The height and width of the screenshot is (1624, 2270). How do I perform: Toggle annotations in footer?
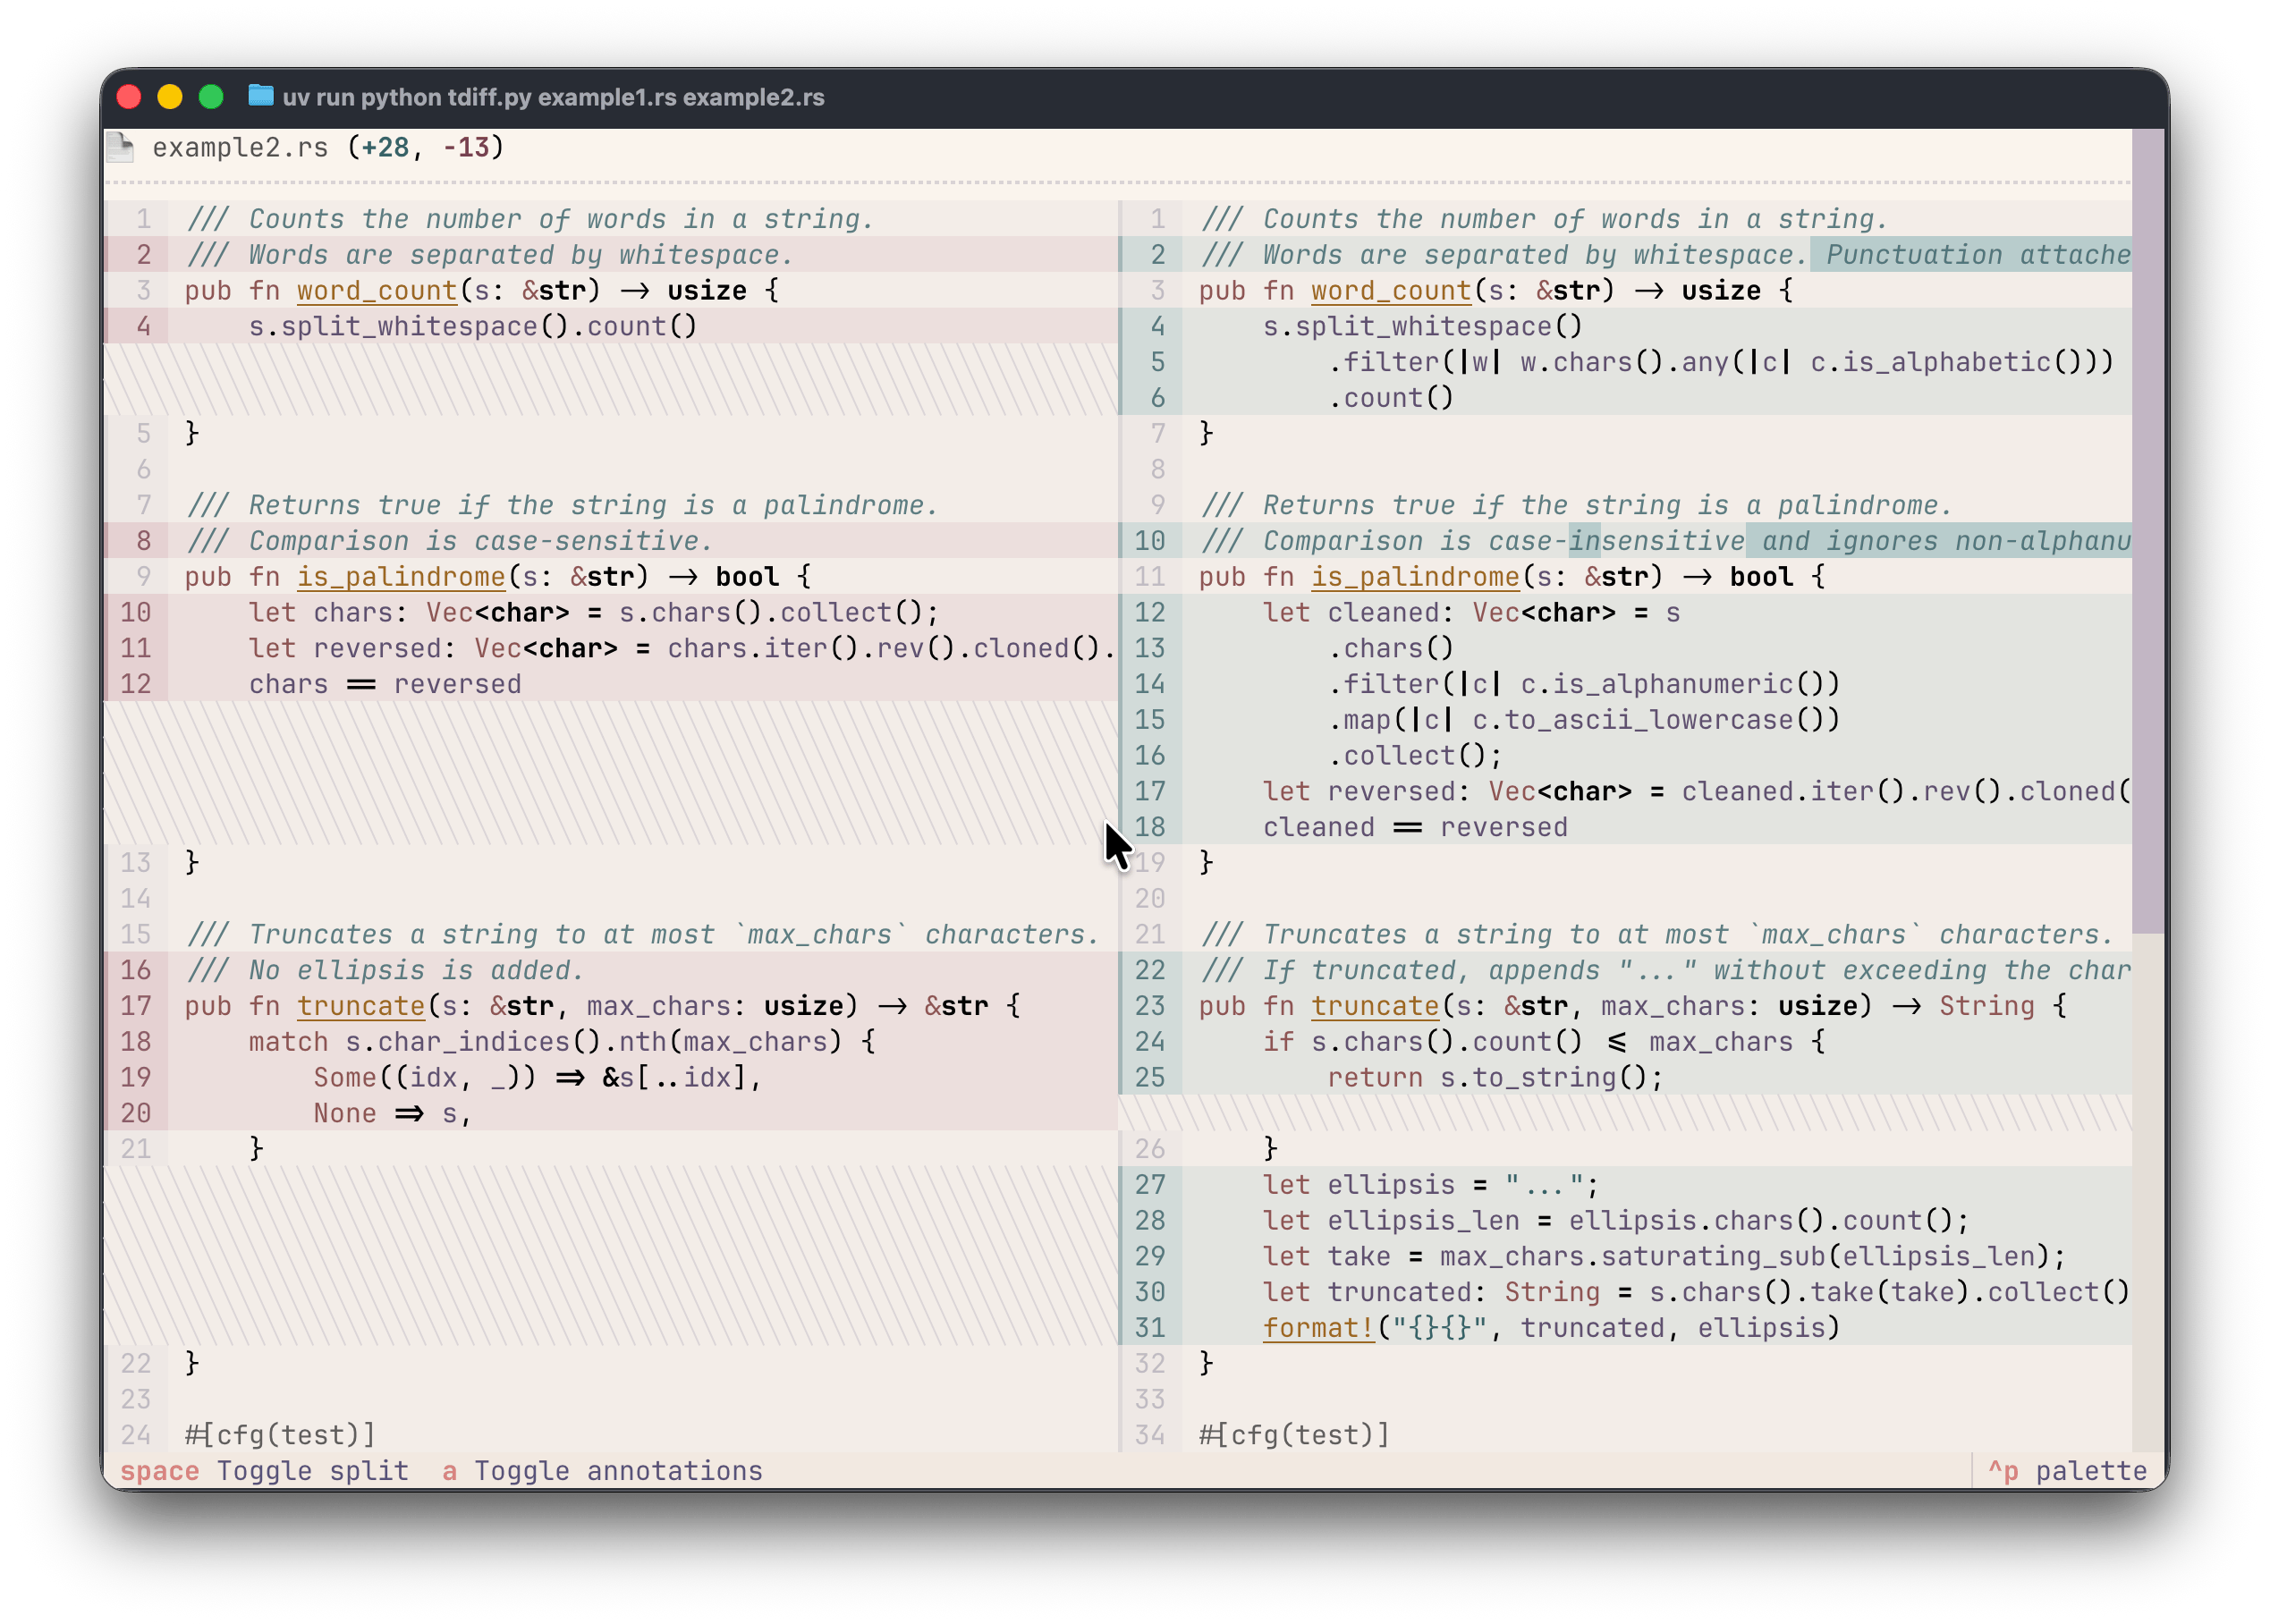602,1471
